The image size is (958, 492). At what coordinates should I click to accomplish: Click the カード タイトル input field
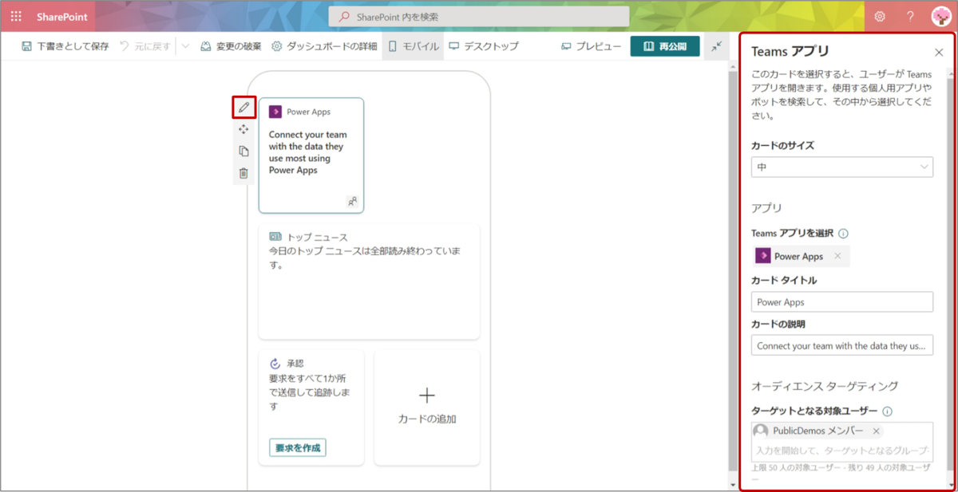coord(841,301)
